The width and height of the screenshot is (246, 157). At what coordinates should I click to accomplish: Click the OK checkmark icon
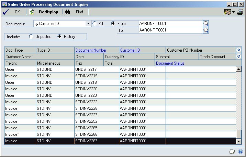(x=6, y=12)
